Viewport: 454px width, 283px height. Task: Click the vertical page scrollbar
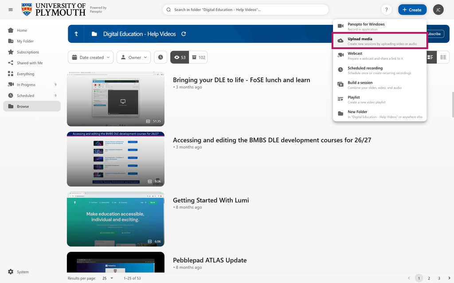click(x=453, y=104)
